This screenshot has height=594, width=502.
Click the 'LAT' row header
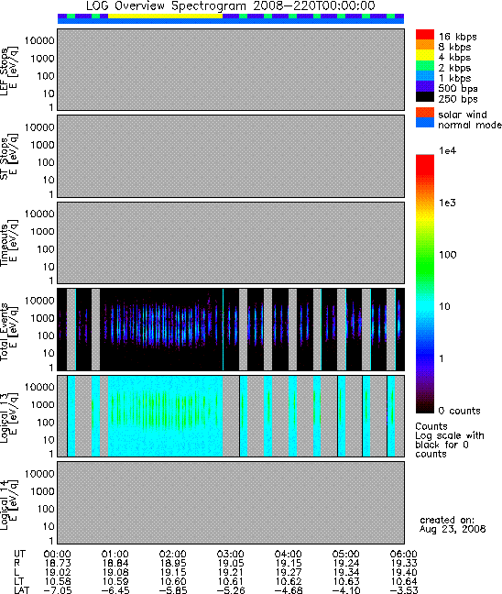click(x=21, y=589)
